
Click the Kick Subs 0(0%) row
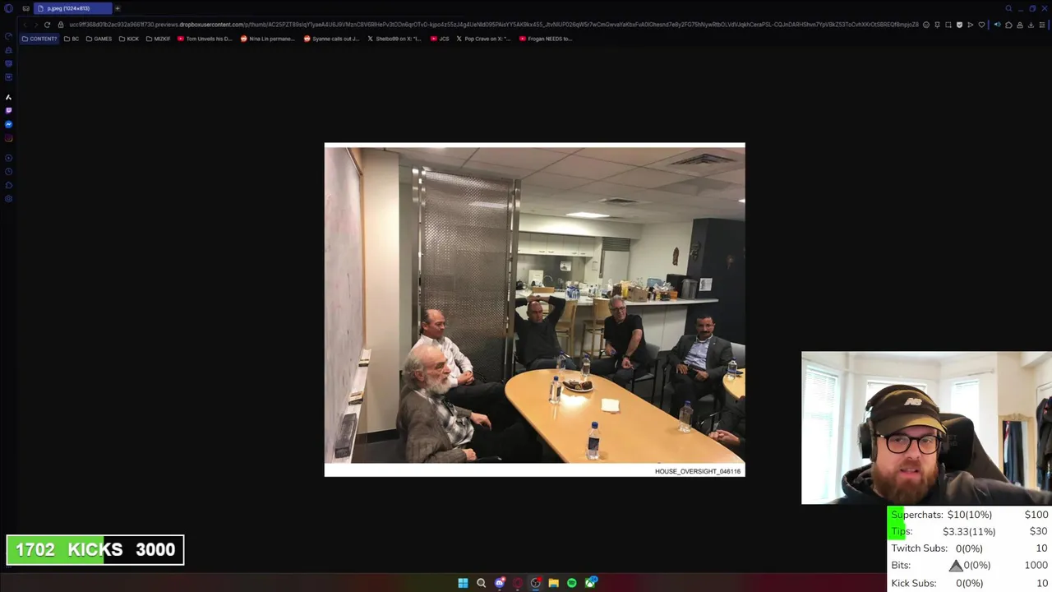coord(970,583)
